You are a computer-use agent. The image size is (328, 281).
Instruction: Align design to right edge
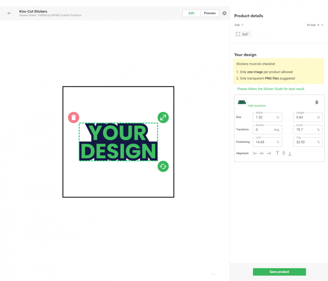click(x=269, y=153)
